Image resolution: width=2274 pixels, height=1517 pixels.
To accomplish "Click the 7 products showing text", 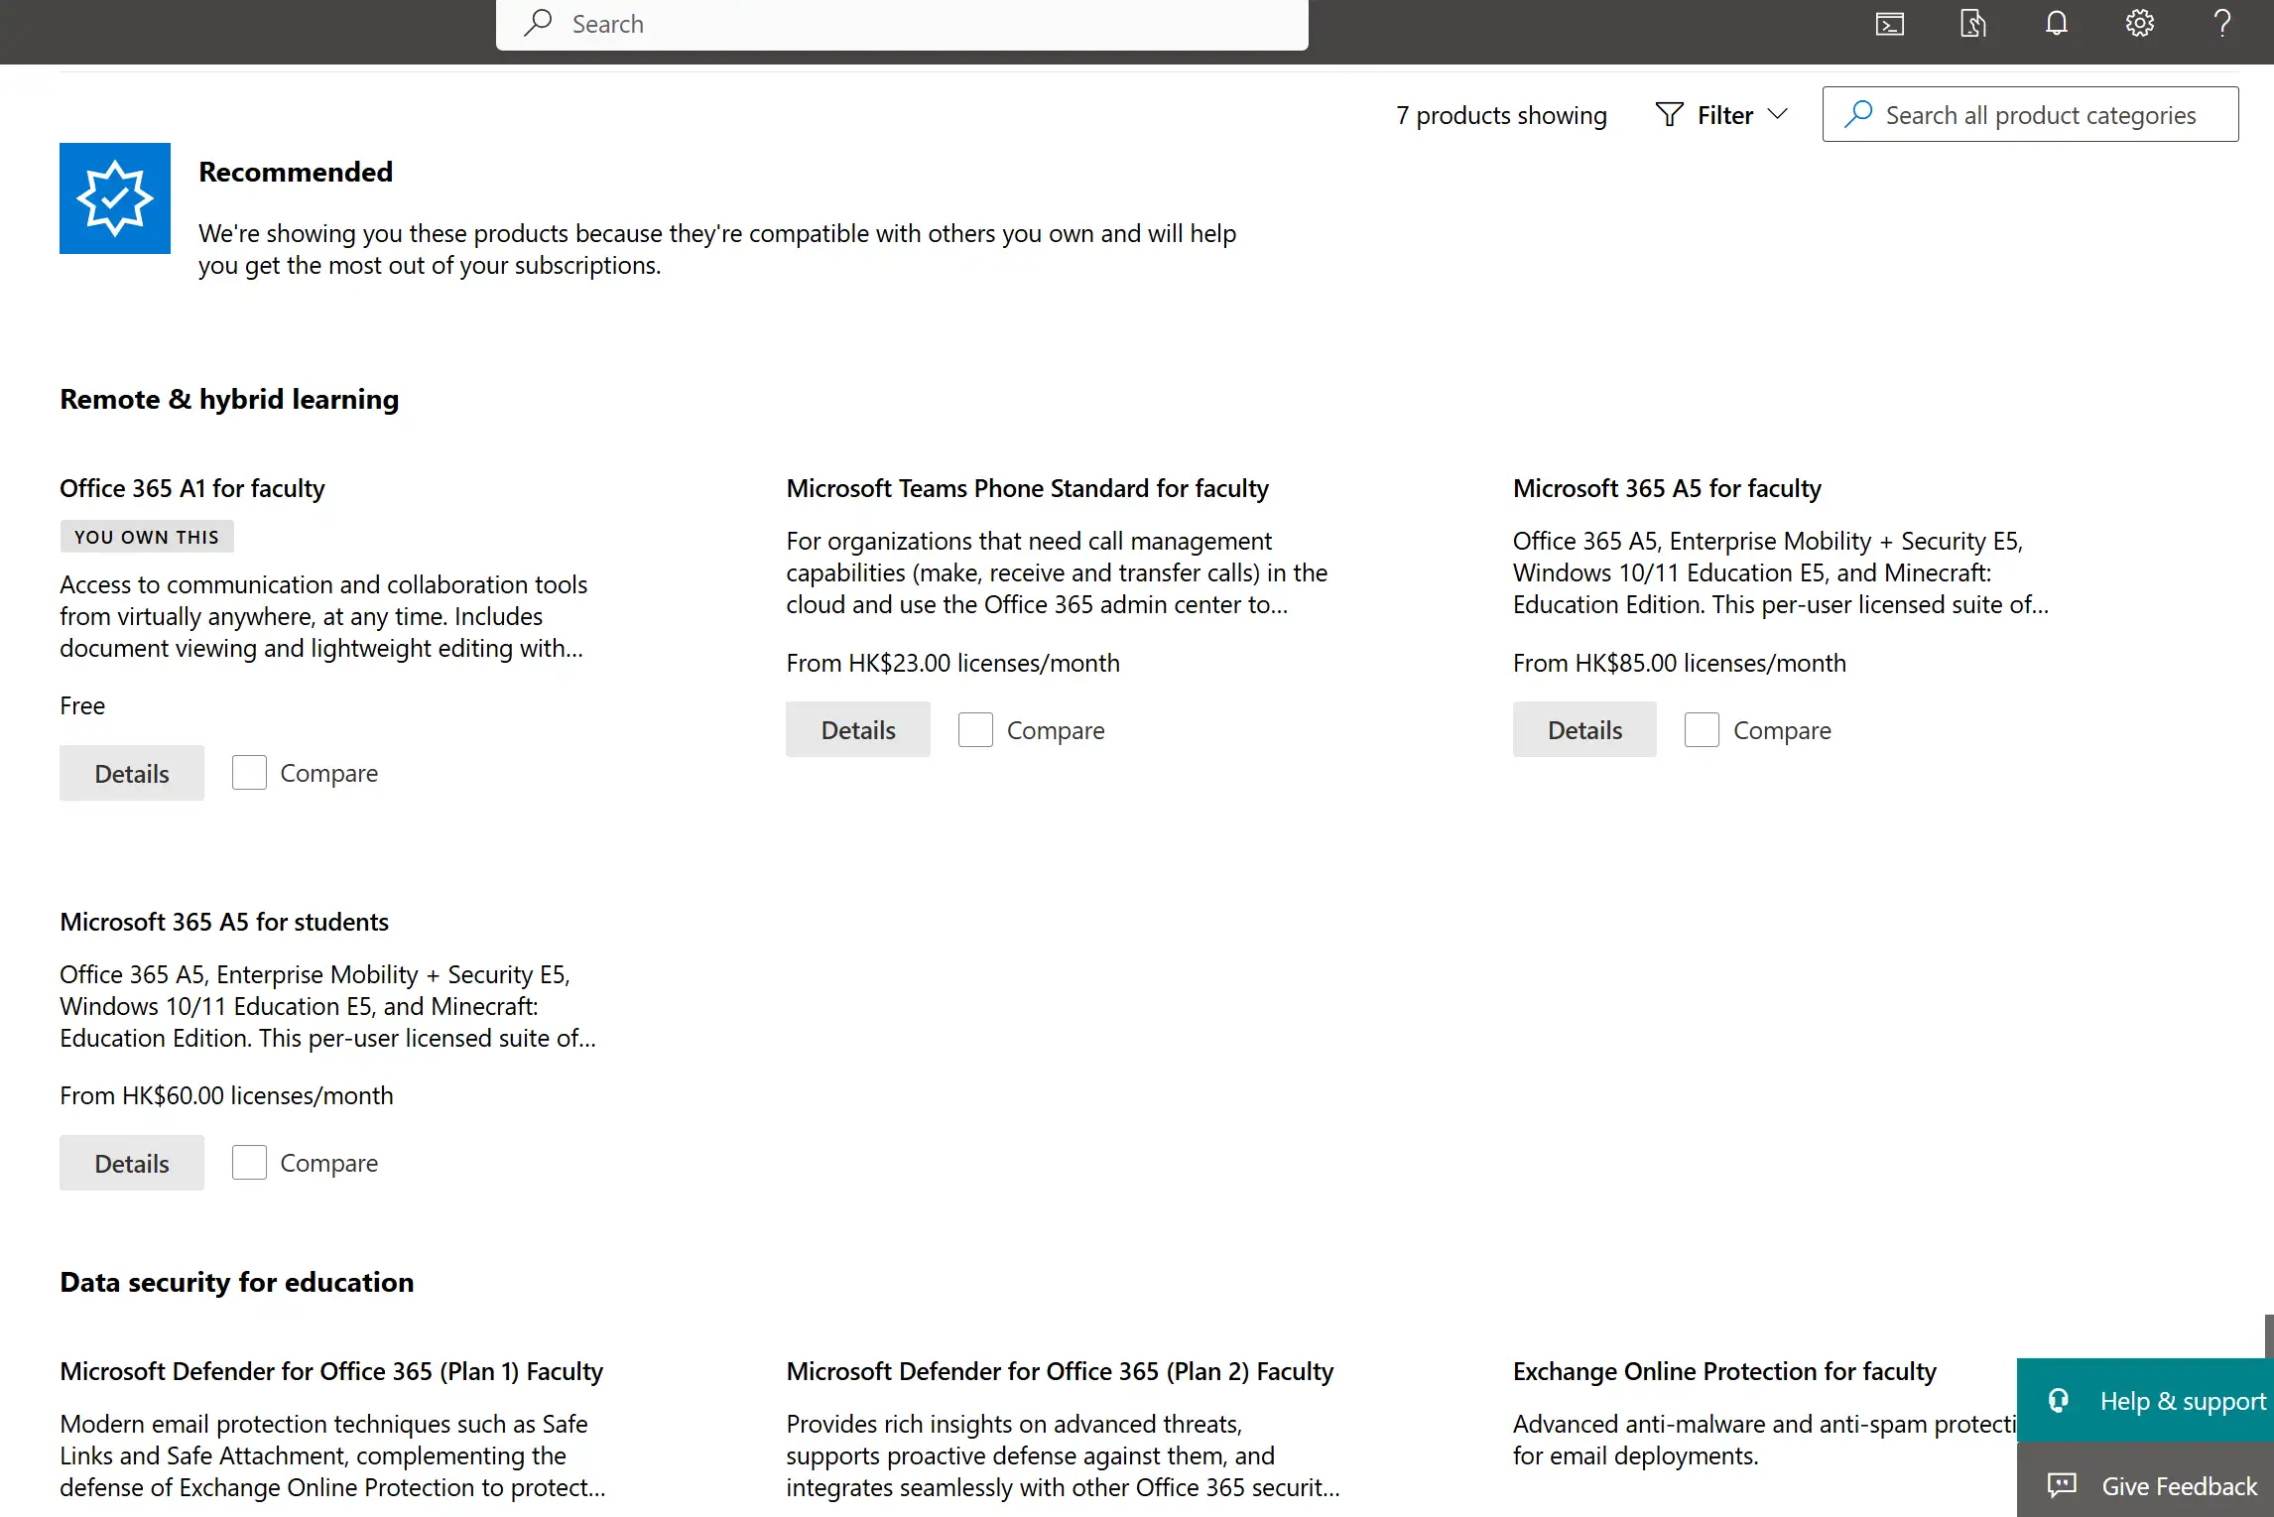I will pos(1501,115).
